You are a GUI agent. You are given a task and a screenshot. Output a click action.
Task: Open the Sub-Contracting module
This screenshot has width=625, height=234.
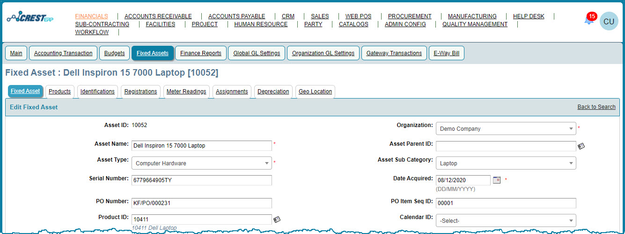102,24
